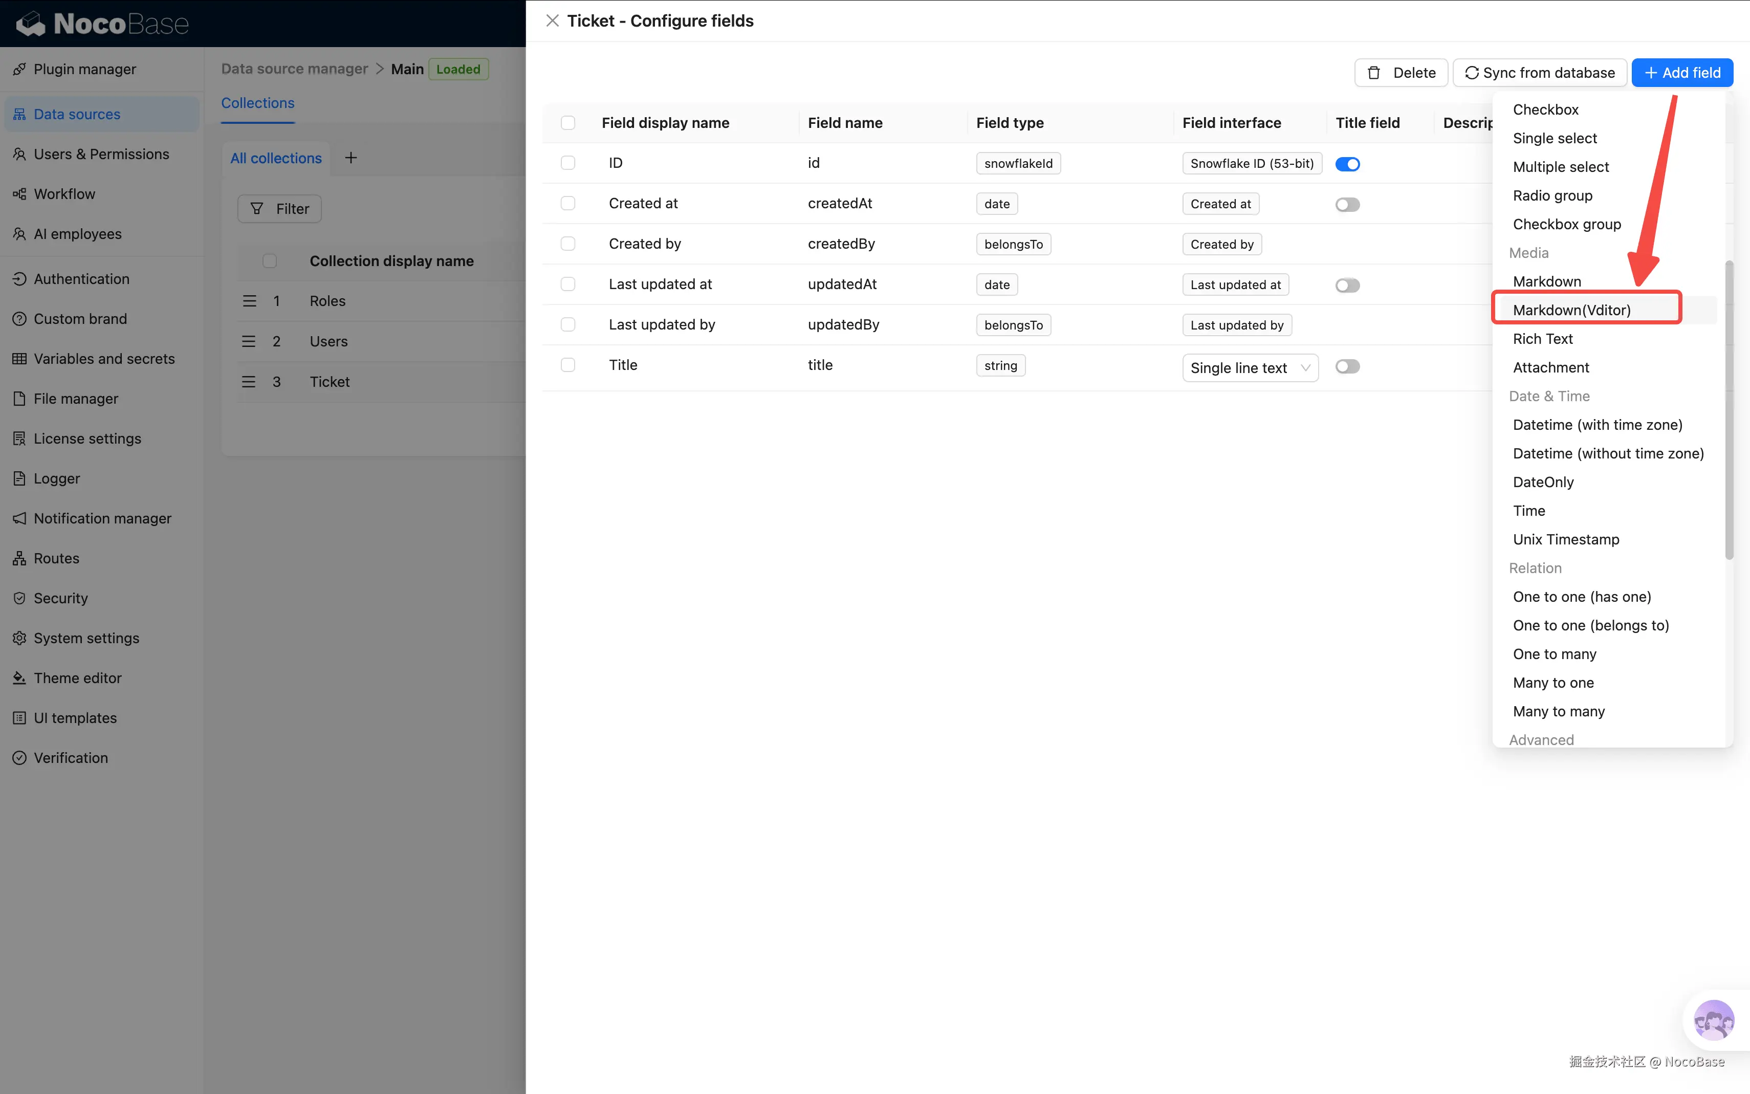
Task: Open the Theme editor
Action: [x=77, y=677]
